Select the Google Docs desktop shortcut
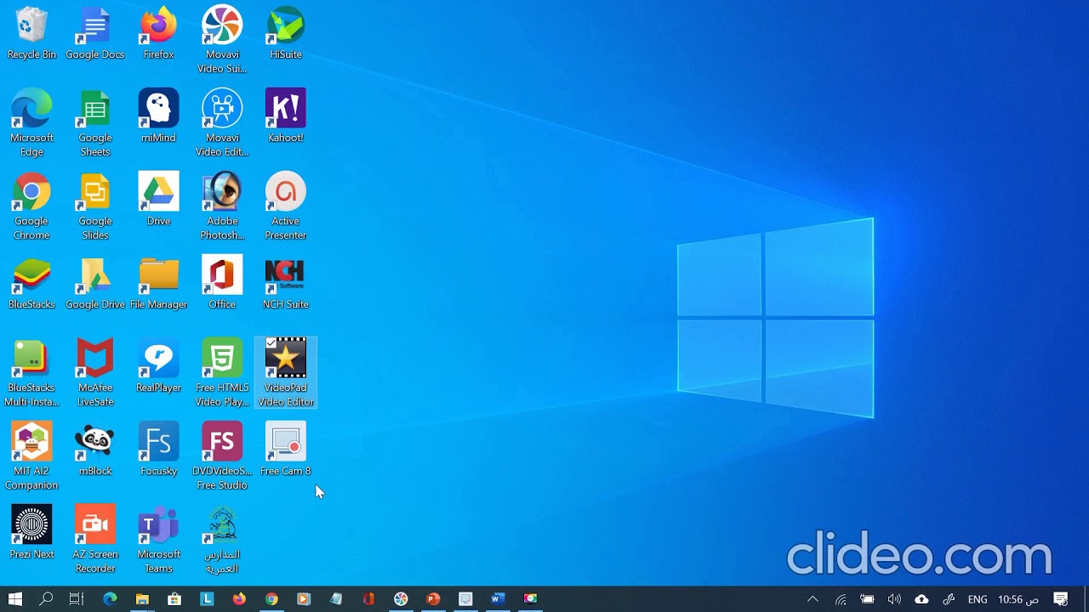Image resolution: width=1089 pixels, height=612 pixels. coord(94,33)
